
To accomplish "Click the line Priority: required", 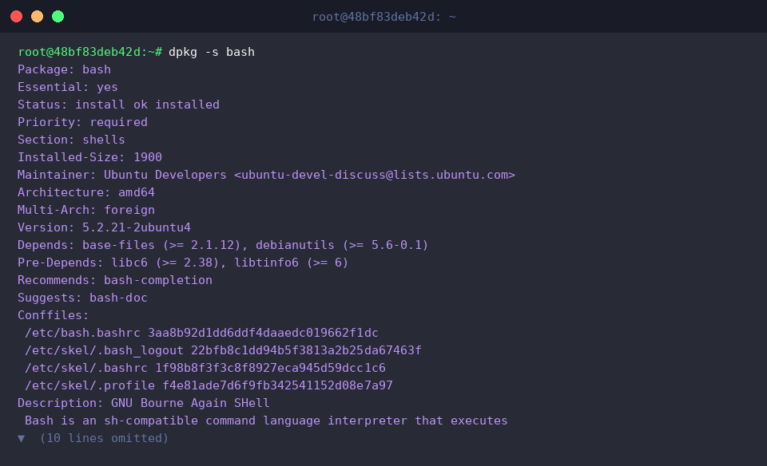I will pos(82,122).
